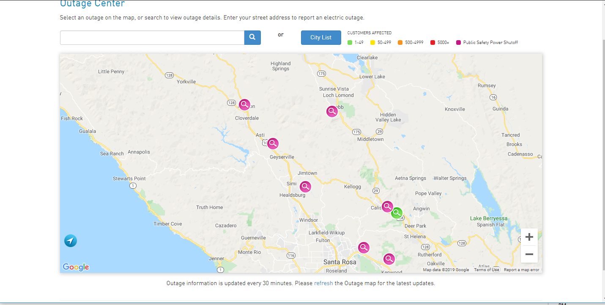Click the Guerneville map label
The image size is (605, 305).
[x=253, y=238]
